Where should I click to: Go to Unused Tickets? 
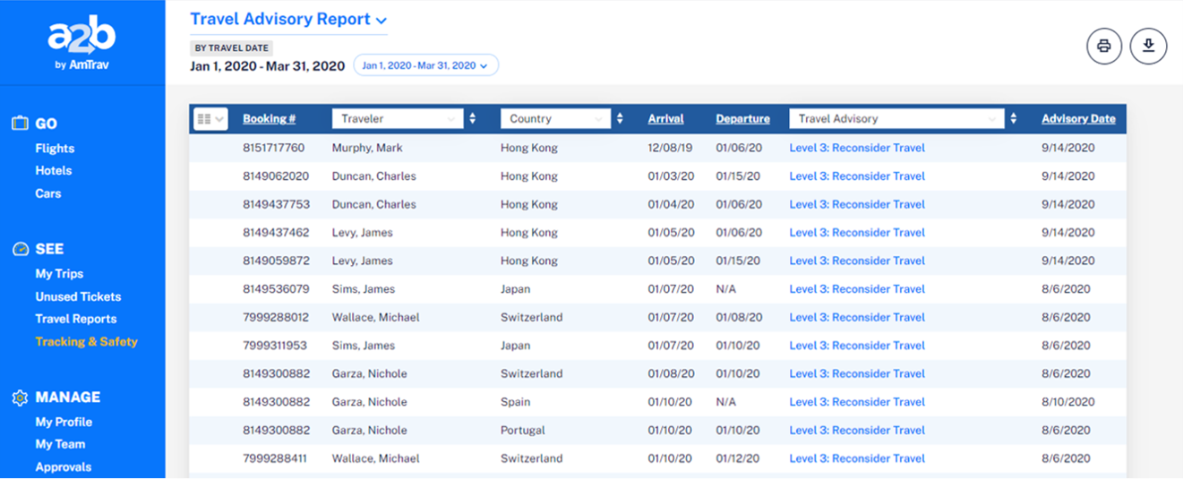point(78,296)
